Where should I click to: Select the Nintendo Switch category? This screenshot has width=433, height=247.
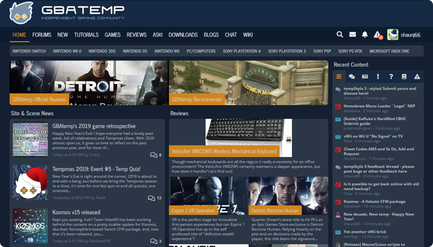[28, 51]
